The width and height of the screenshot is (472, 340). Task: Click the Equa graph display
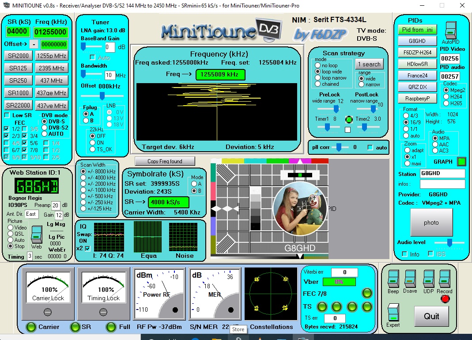click(147, 237)
